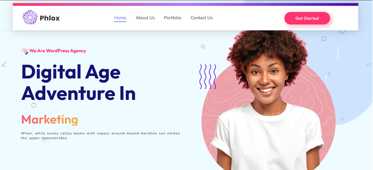Viewport: 373px width, 170px height.
Task: Click the small ring shape below the headline
Action: pyautogui.click(x=34, y=105)
